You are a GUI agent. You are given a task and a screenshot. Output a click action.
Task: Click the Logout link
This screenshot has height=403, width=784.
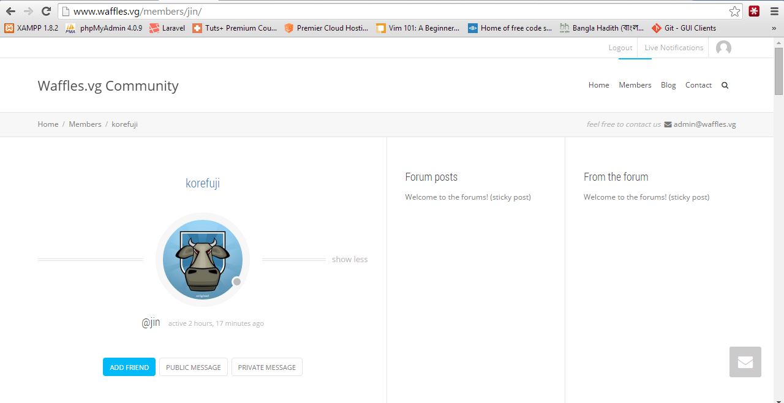[620, 48]
